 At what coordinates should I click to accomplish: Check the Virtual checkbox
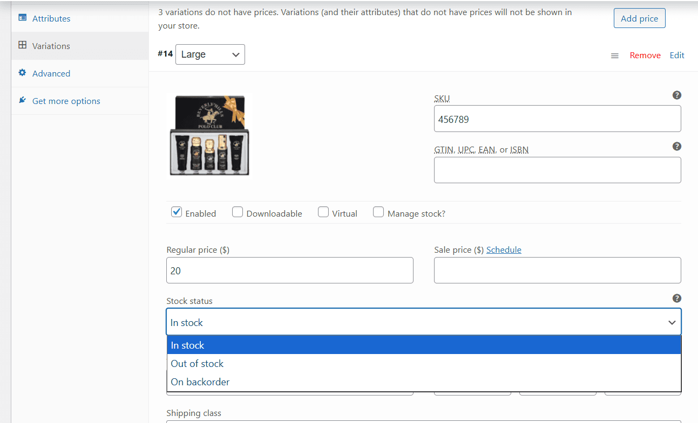click(x=323, y=212)
